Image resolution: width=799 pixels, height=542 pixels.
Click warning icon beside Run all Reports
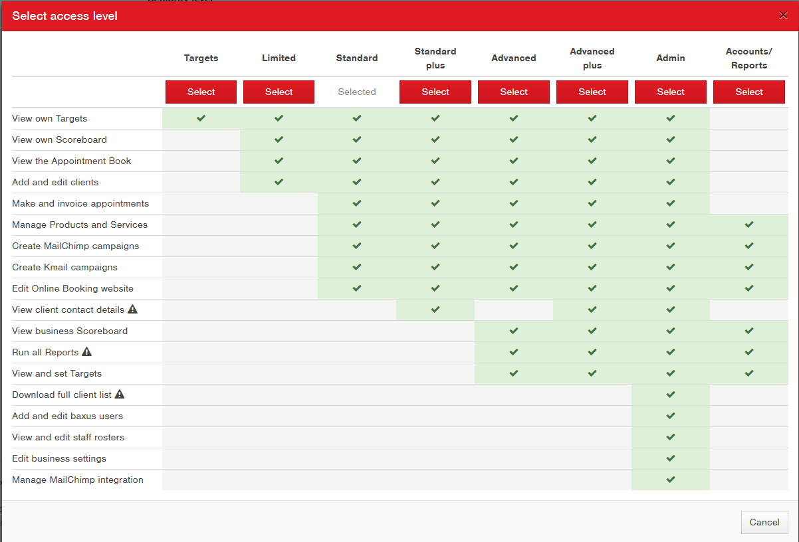tap(86, 351)
